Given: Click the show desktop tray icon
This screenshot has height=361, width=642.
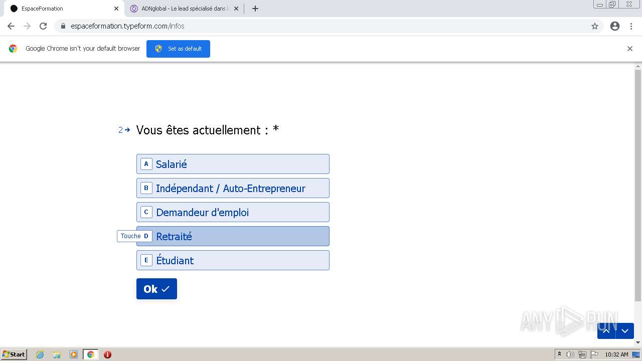Looking at the screenshot, I should tap(636, 354).
